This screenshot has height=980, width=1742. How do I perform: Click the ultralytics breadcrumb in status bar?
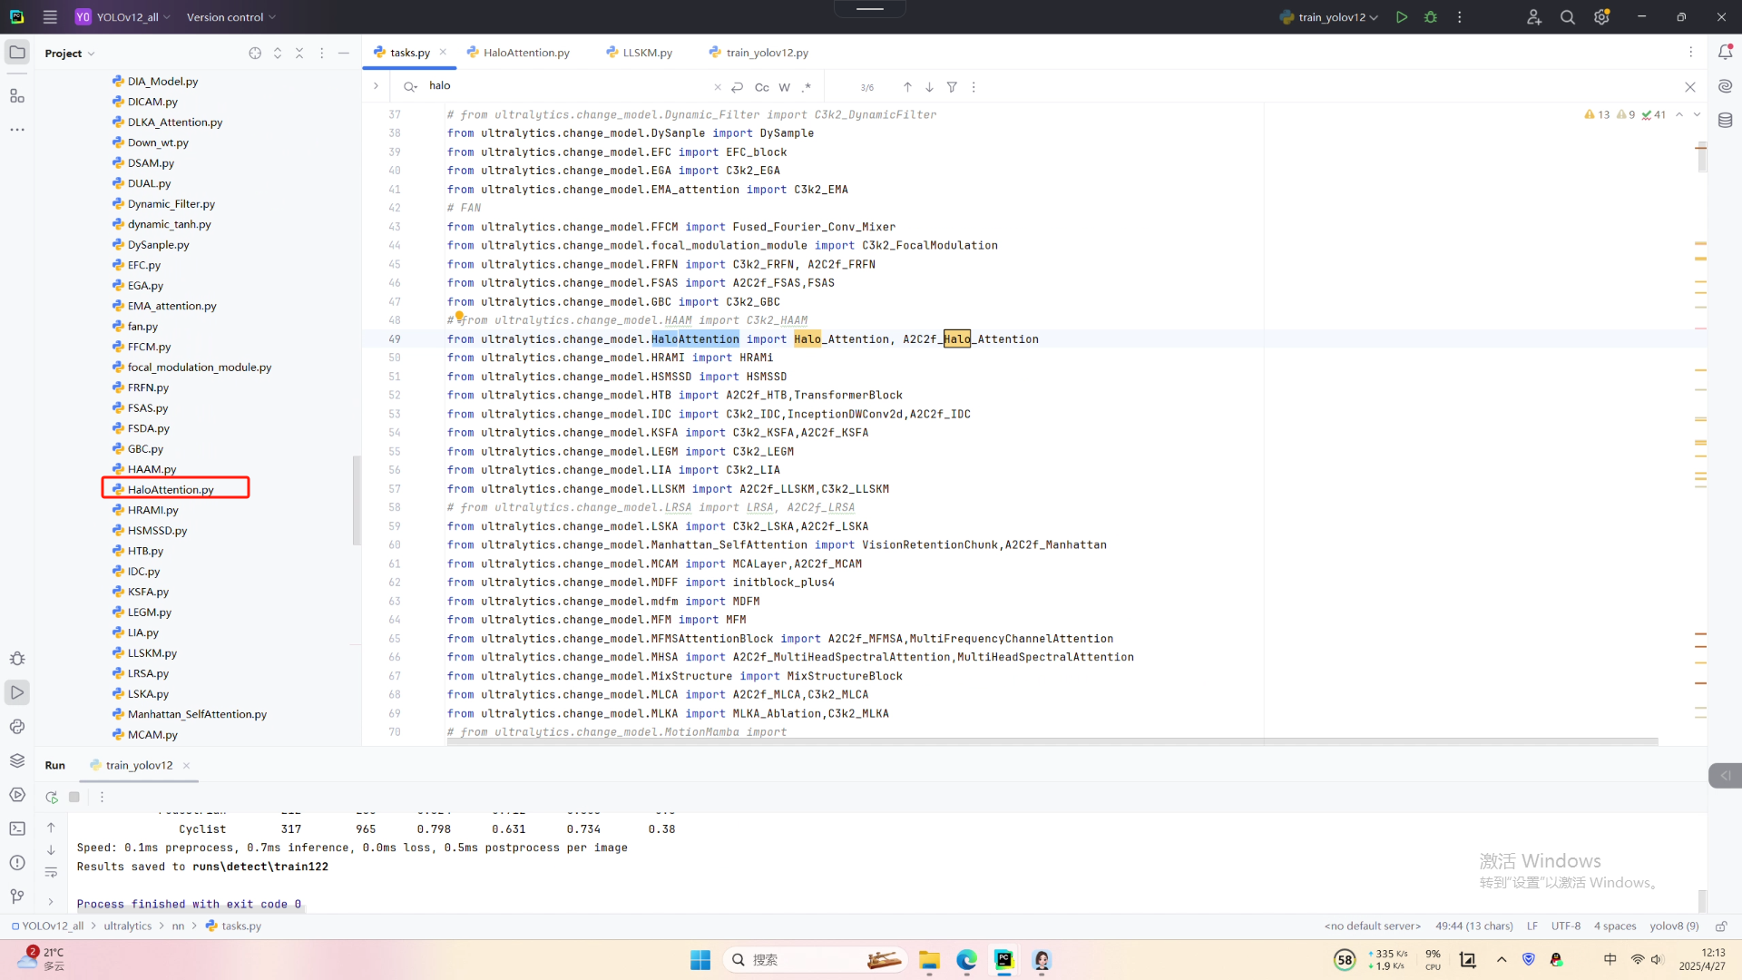point(127,926)
